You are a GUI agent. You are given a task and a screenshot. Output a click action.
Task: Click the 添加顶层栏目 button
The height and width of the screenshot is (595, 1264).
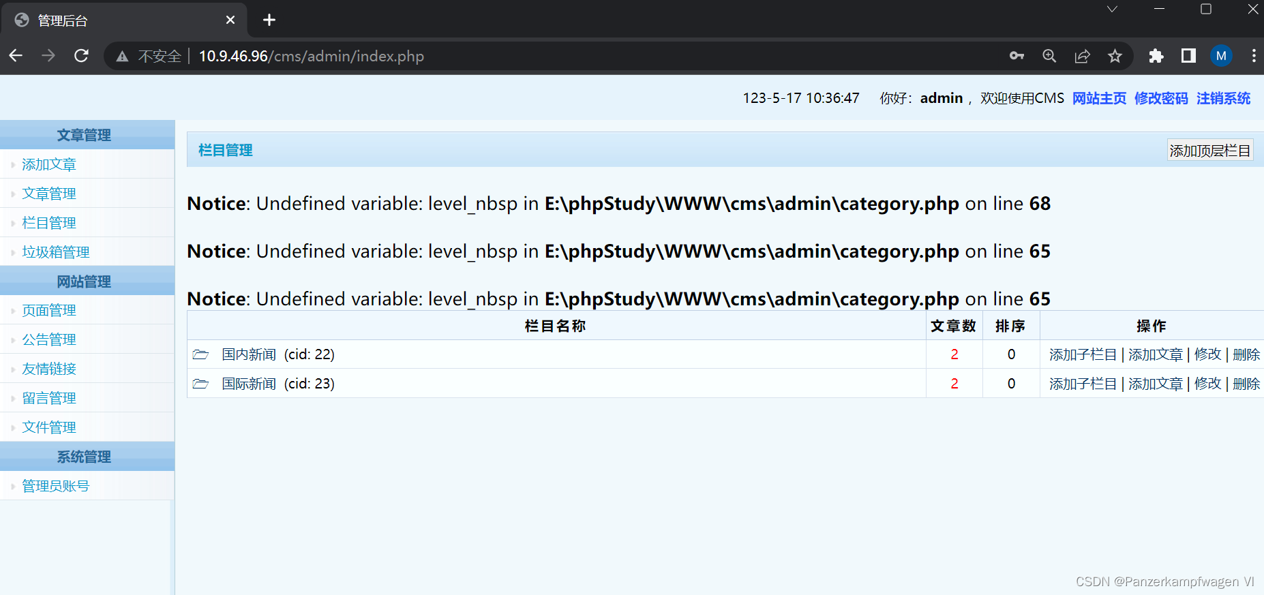click(x=1209, y=151)
